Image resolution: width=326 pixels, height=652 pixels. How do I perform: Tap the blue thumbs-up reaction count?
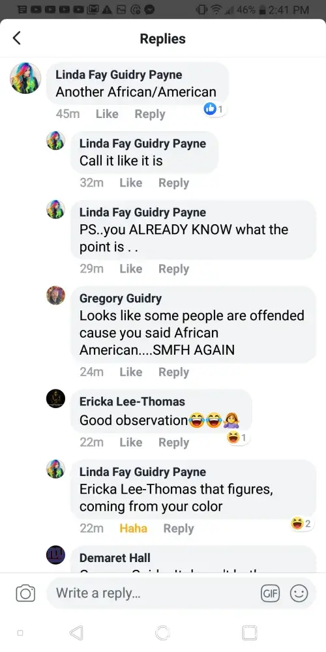215,110
